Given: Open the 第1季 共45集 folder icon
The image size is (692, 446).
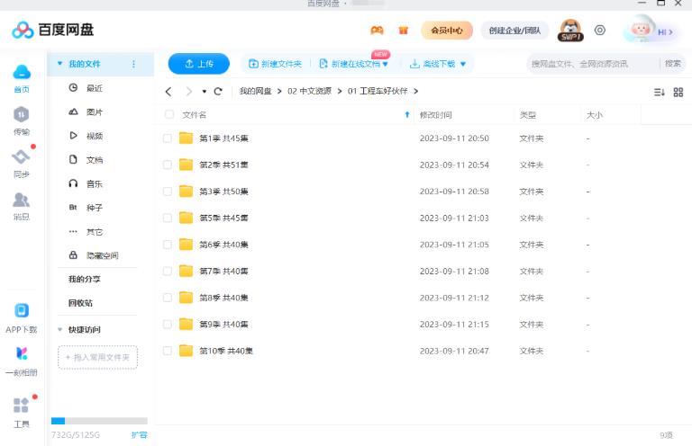Looking at the screenshot, I should point(186,138).
